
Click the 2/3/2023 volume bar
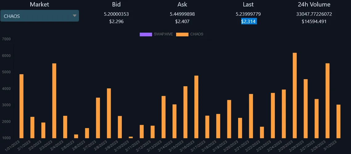(x=54, y=101)
